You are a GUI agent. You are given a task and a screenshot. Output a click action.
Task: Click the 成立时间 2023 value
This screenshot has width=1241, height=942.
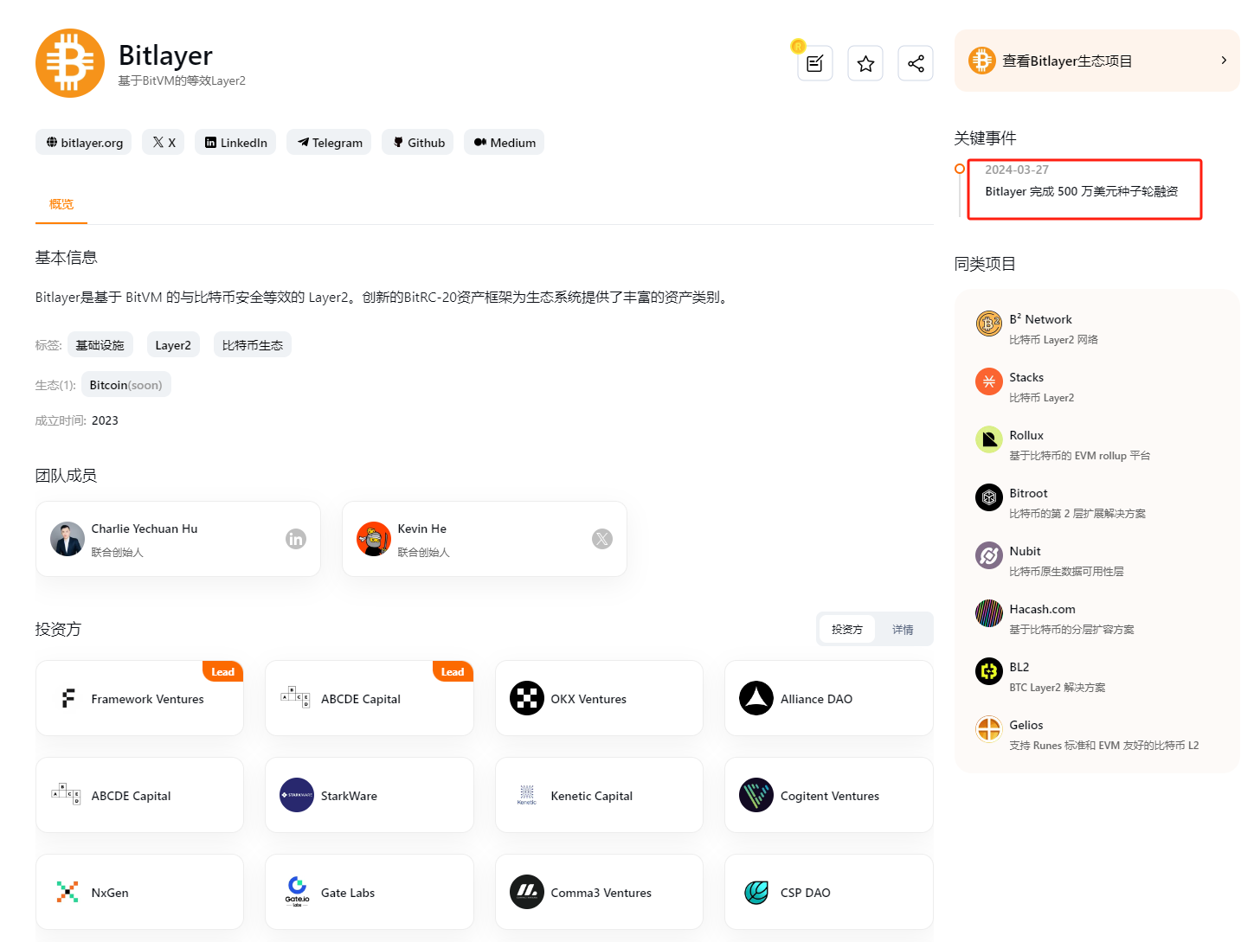coord(105,420)
